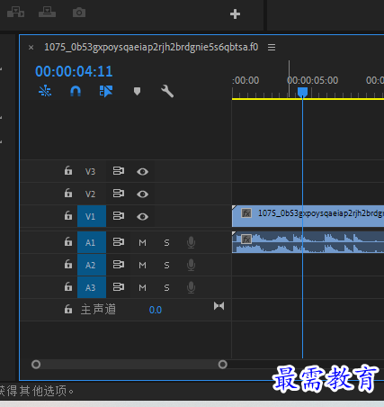Click the Insert button icon
The height and width of the screenshot is (407, 384).
[15, 13]
